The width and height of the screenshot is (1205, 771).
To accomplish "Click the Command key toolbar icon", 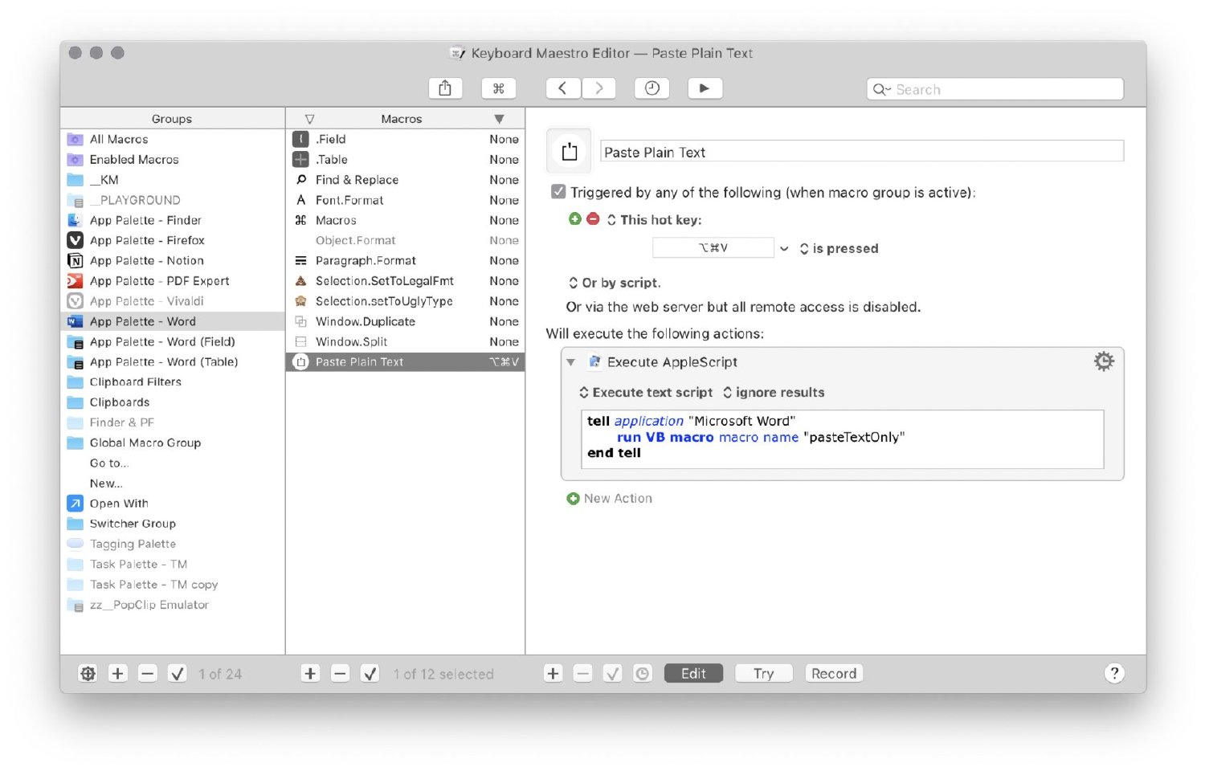I will tap(498, 88).
